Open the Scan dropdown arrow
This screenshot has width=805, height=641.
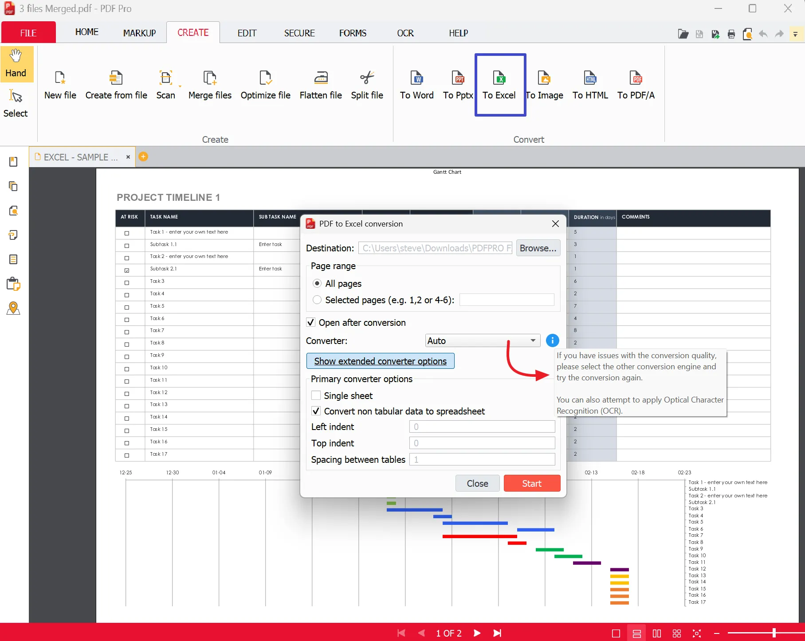click(x=180, y=86)
